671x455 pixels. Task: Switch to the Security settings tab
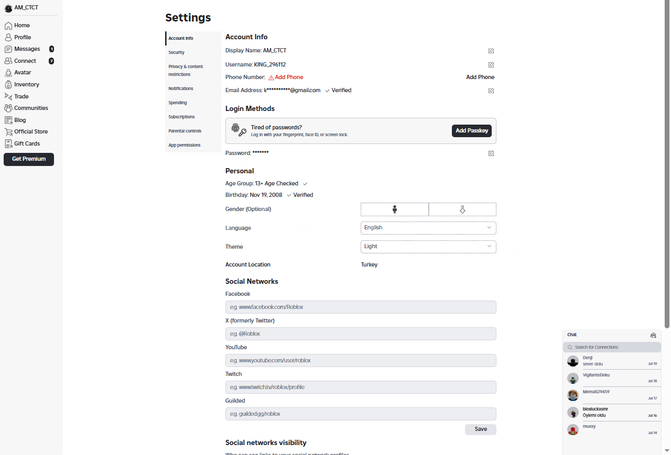tap(177, 52)
